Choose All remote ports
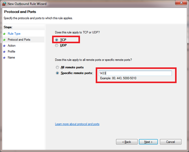Viewport: 189px width, 152px height. tap(57, 67)
